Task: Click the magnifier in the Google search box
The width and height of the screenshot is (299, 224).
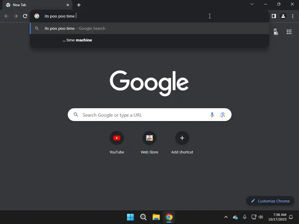Action: [x=76, y=115]
